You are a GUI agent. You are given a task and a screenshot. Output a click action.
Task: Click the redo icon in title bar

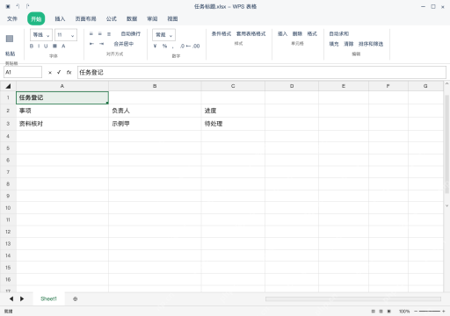pyautogui.click(x=27, y=6)
